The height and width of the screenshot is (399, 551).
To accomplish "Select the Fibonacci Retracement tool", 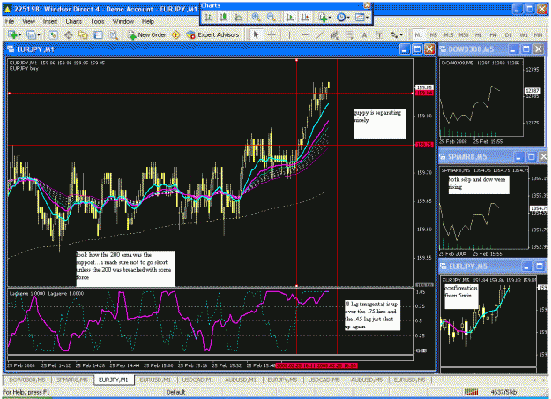I will tap(349, 34).
